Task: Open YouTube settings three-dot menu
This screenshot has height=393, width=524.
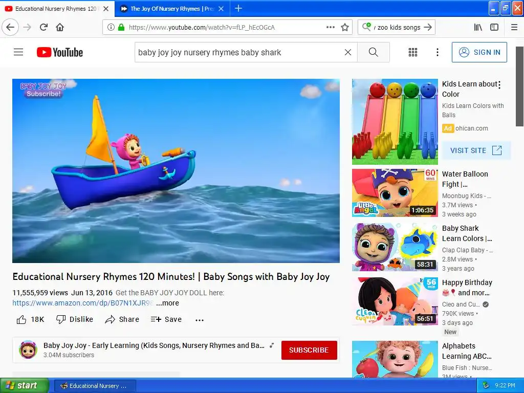Action: (x=437, y=52)
